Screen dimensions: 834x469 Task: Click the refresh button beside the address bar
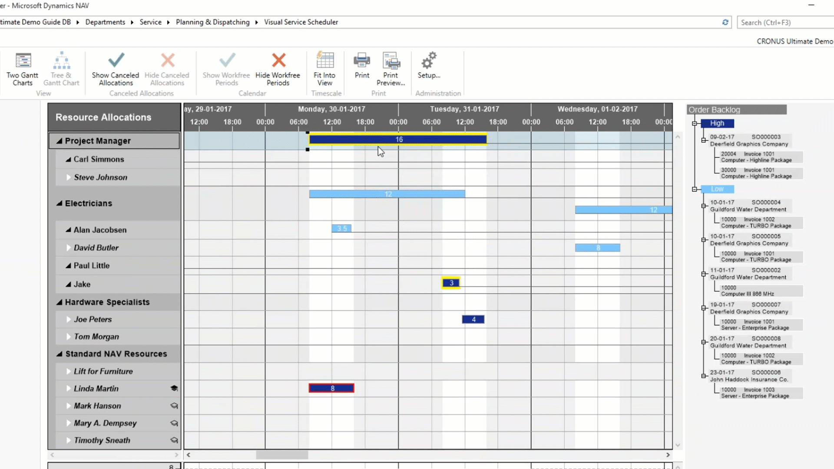point(725,22)
